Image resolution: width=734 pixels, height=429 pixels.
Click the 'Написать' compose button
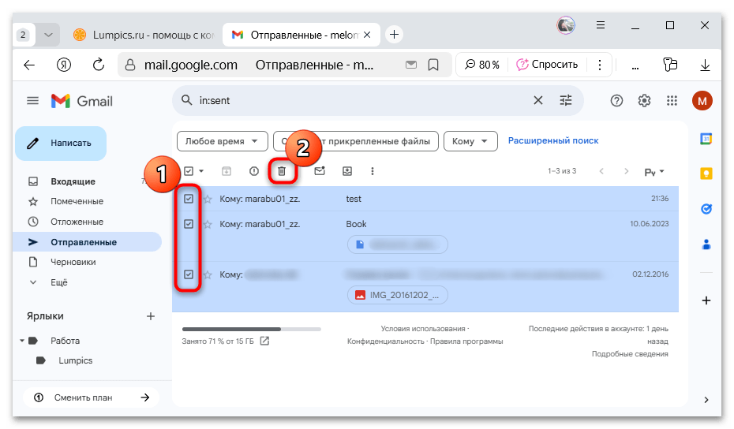click(x=61, y=144)
